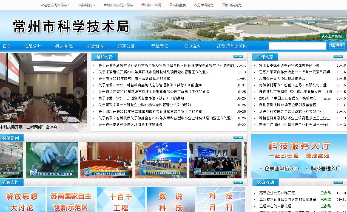Play the 江苏省首届创业投资发展峰会 video thumbnail
This screenshot has height=212, width=347.
click(x=161, y=160)
